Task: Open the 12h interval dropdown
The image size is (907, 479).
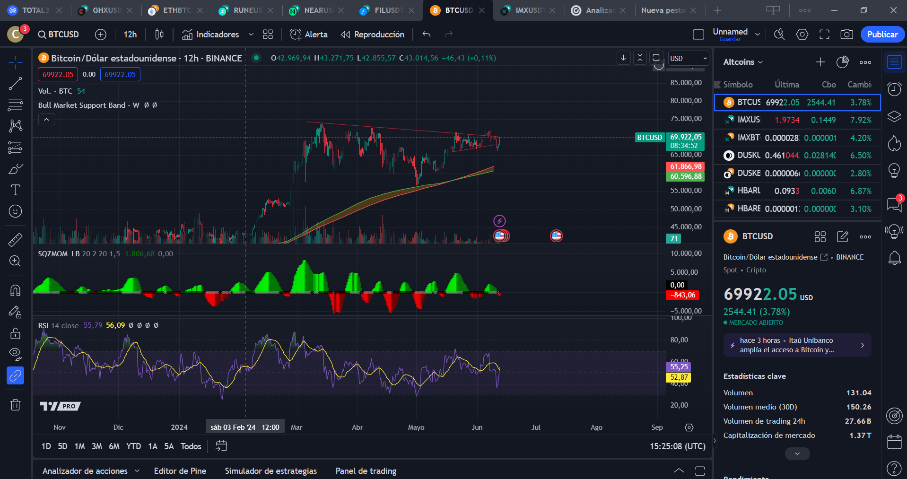Action: (x=130, y=34)
